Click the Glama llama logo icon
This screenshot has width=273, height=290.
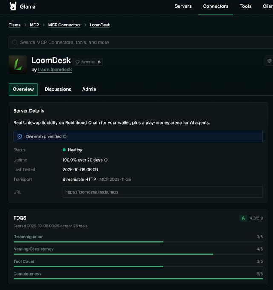tap(13, 6)
